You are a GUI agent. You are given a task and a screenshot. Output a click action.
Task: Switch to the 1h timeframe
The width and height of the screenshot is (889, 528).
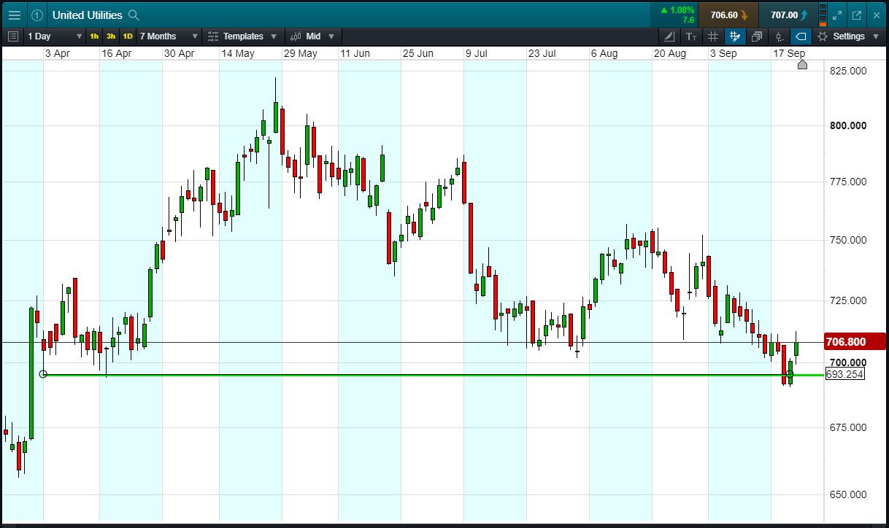coord(94,36)
